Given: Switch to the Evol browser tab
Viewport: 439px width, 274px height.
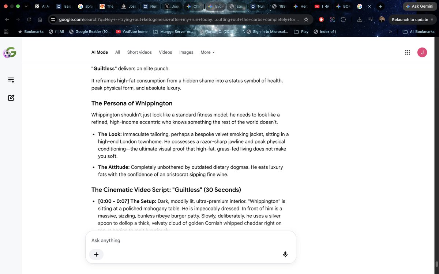Looking at the screenshot, I should pyautogui.click(x=215, y=7).
